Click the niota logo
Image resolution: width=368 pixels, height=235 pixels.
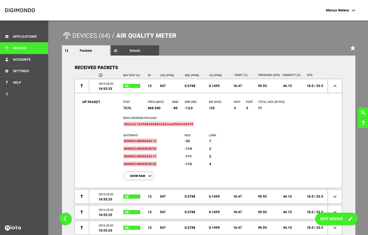pos(13,227)
